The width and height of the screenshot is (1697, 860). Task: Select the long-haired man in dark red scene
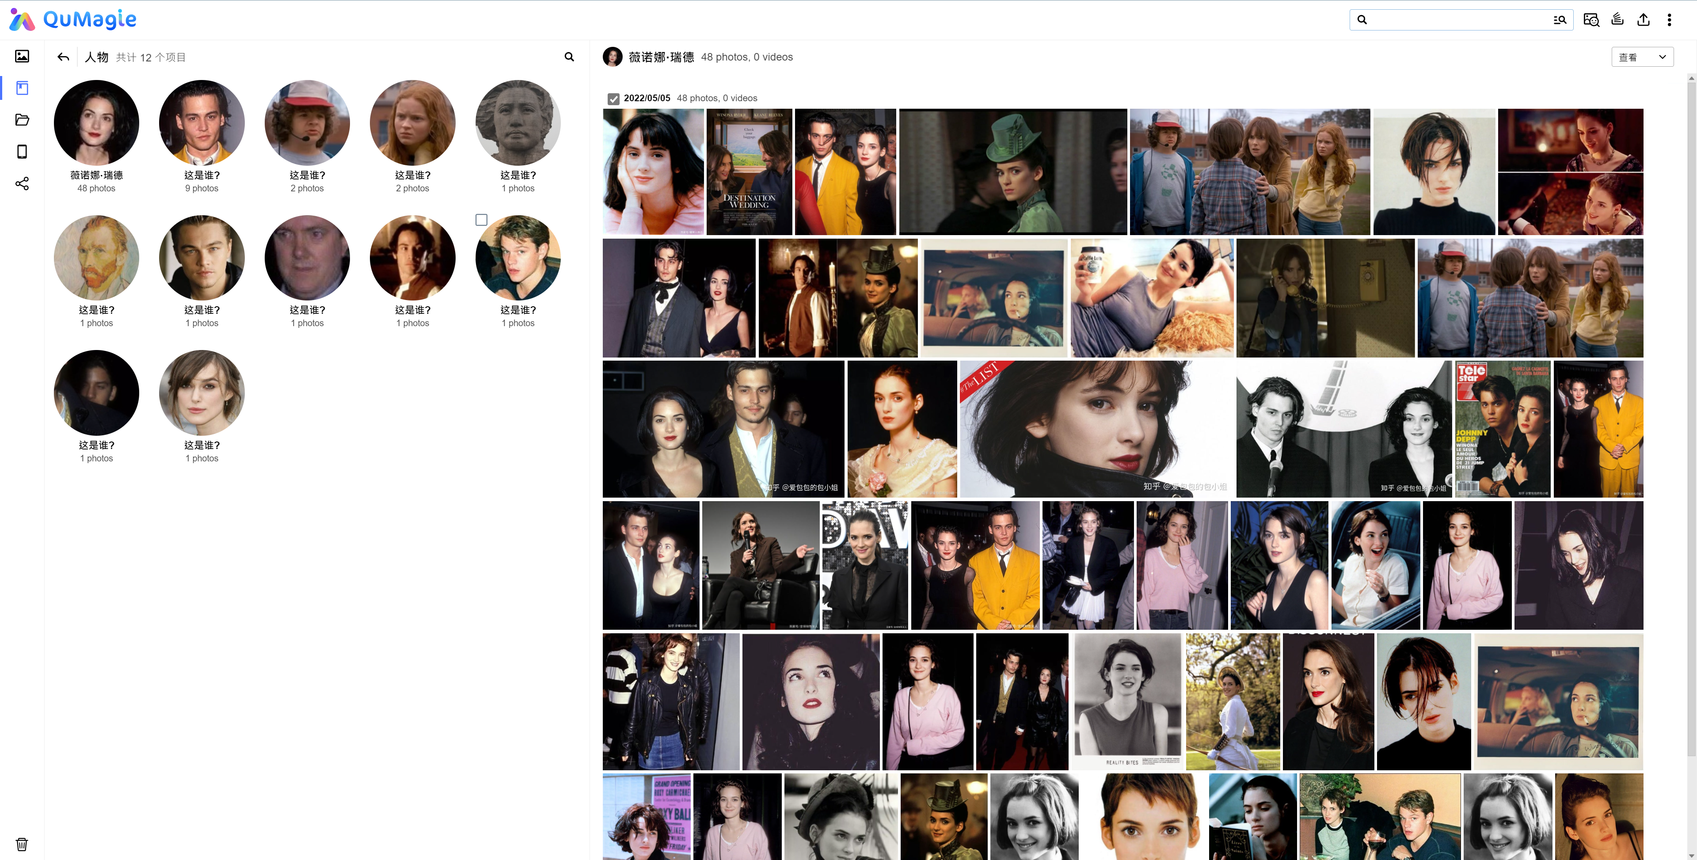[x=412, y=258]
